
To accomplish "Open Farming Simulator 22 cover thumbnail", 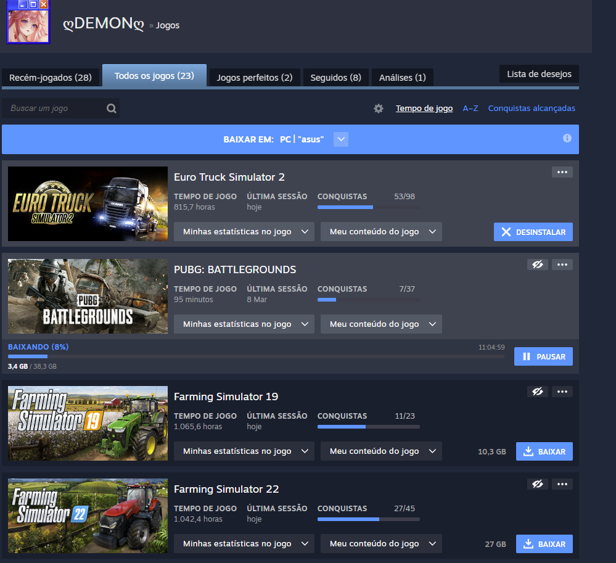I will (x=88, y=516).
